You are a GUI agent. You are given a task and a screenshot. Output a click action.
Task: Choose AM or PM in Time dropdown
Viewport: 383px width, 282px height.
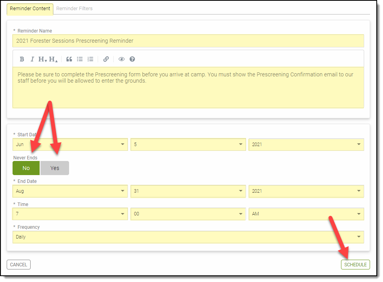pyautogui.click(x=306, y=214)
